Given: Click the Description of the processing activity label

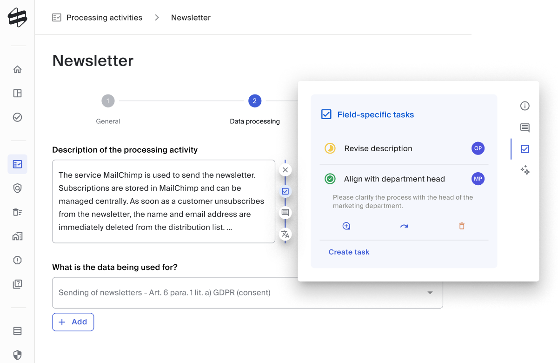Looking at the screenshot, I should coord(125,150).
